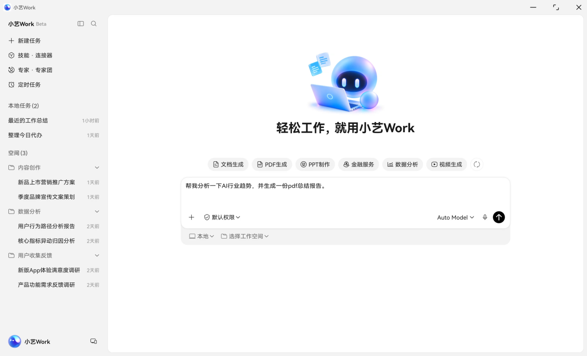Expand the 选择工作空间 selector

click(245, 236)
